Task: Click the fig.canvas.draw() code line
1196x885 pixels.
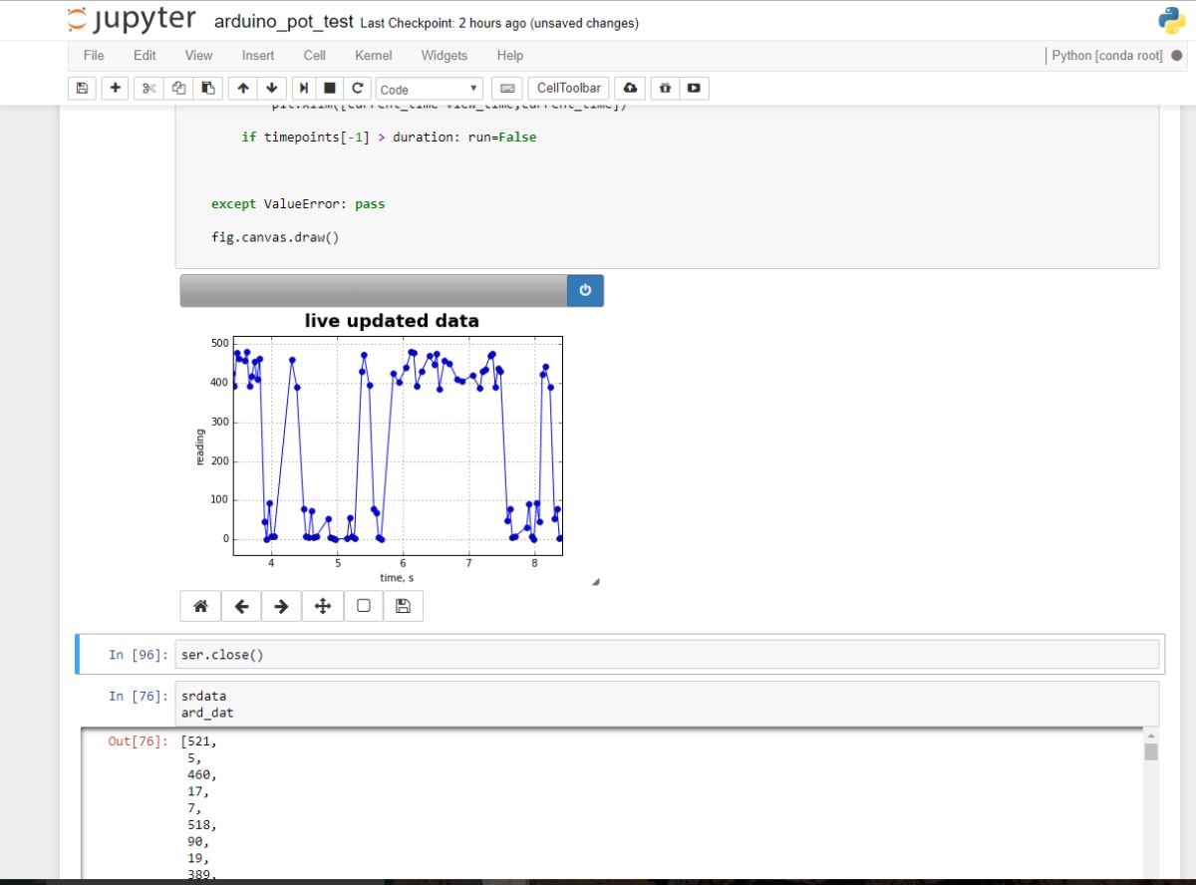Action: point(275,237)
